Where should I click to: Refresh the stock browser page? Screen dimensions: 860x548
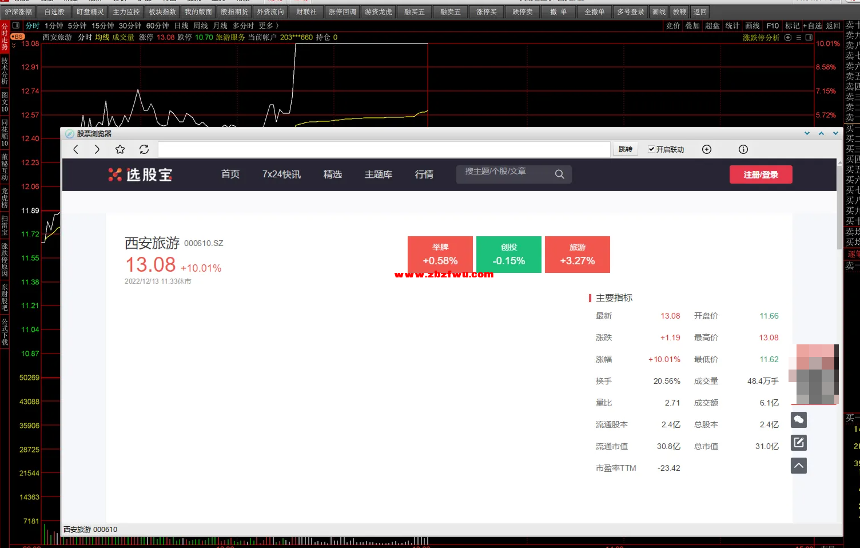(x=144, y=149)
